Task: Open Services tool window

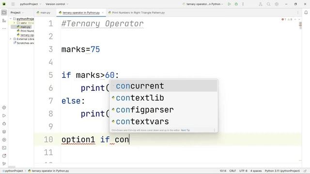Action: (4, 140)
